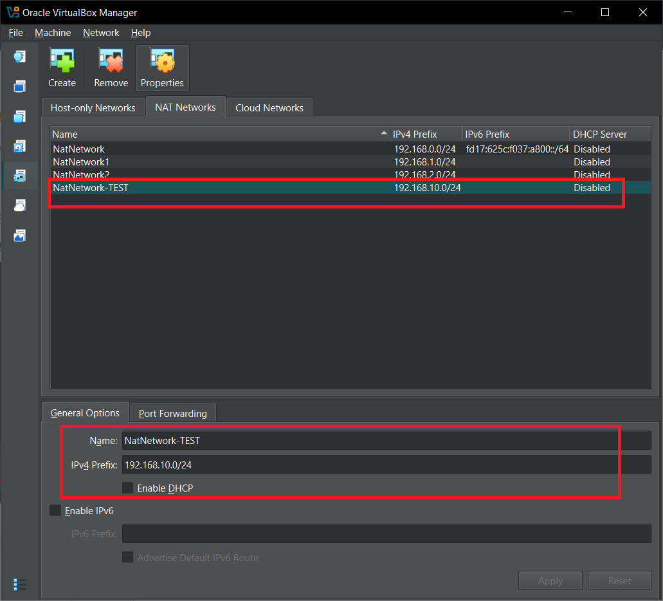Select NatNetwork1 in the network list
Viewport: 663px width, 601px height.
click(x=81, y=162)
